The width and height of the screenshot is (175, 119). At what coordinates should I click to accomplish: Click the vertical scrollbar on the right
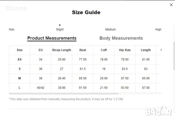click(x=174, y=55)
